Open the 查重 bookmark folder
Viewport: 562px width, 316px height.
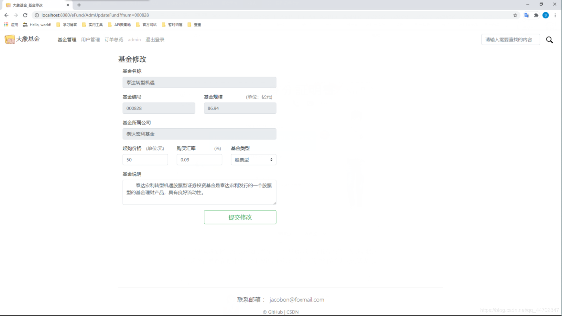[x=194, y=25]
